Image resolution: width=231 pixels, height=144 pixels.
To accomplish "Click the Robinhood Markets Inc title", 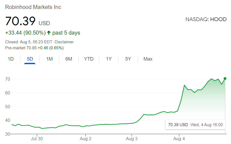I will pos(33,7).
